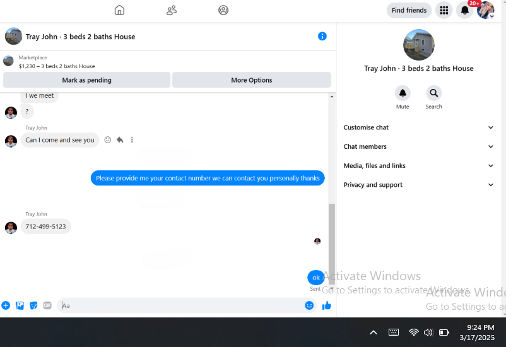The image size is (506, 347).
Task: Open battery status taskbar icon
Action: 444,332
